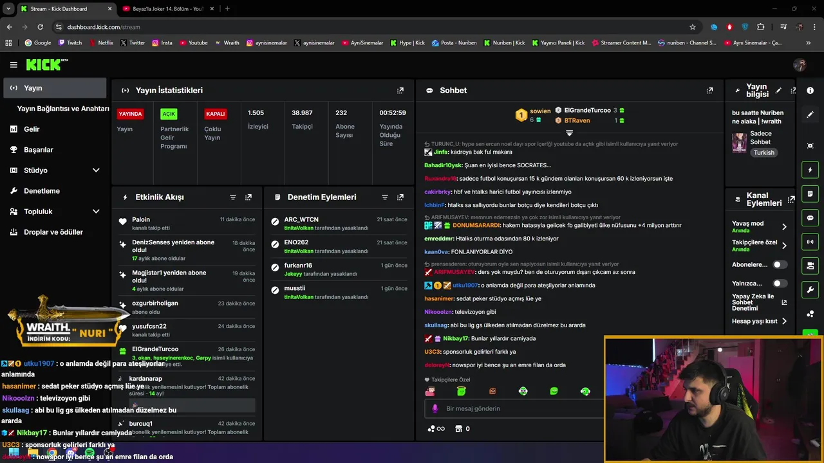
Task: Click the purple microphone icon in message box
Action: (x=435, y=408)
